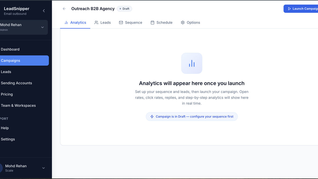Click the people icon on the Leads tab
The height and width of the screenshot is (179, 318).
(96, 23)
